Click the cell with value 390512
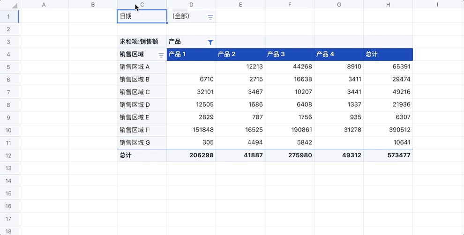Viewport: 464px width, 235px height. 388,130
